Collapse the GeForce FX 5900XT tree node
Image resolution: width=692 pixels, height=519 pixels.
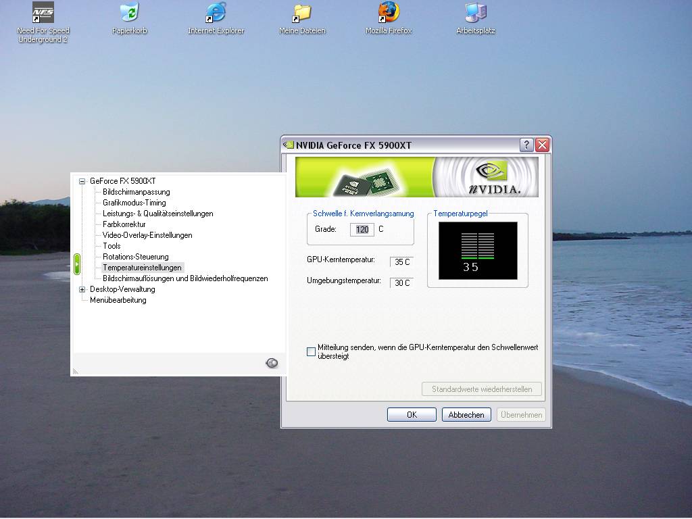pos(82,181)
